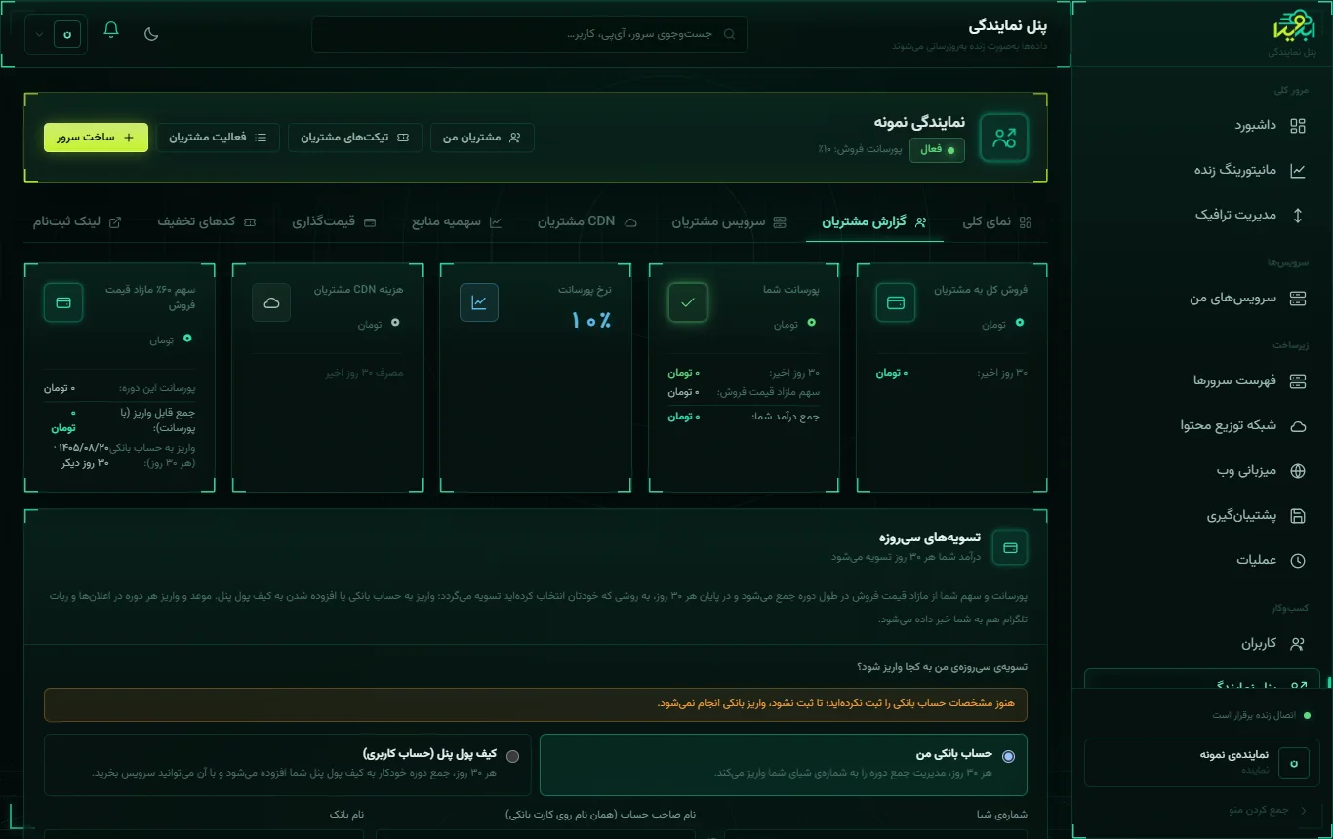
Task: Open داشبورد via its grid icon
Action: (1297, 125)
